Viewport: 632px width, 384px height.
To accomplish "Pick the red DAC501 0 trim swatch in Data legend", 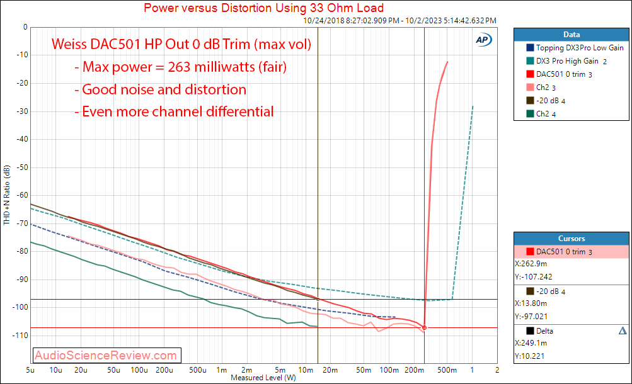I will tap(530, 74).
